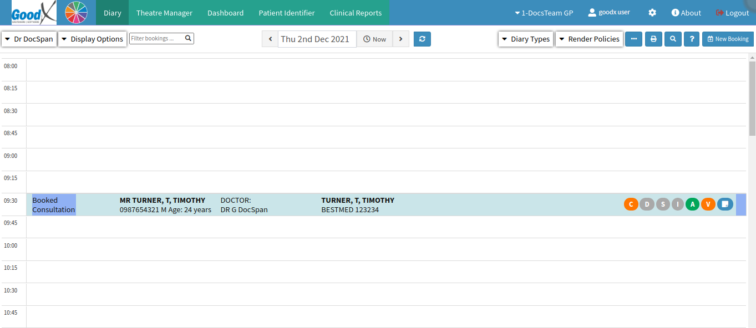Click the grey S status icon
This screenshot has width=756, height=328.
pyautogui.click(x=662, y=204)
